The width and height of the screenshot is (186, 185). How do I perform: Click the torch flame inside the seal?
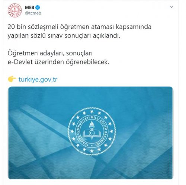(92, 124)
